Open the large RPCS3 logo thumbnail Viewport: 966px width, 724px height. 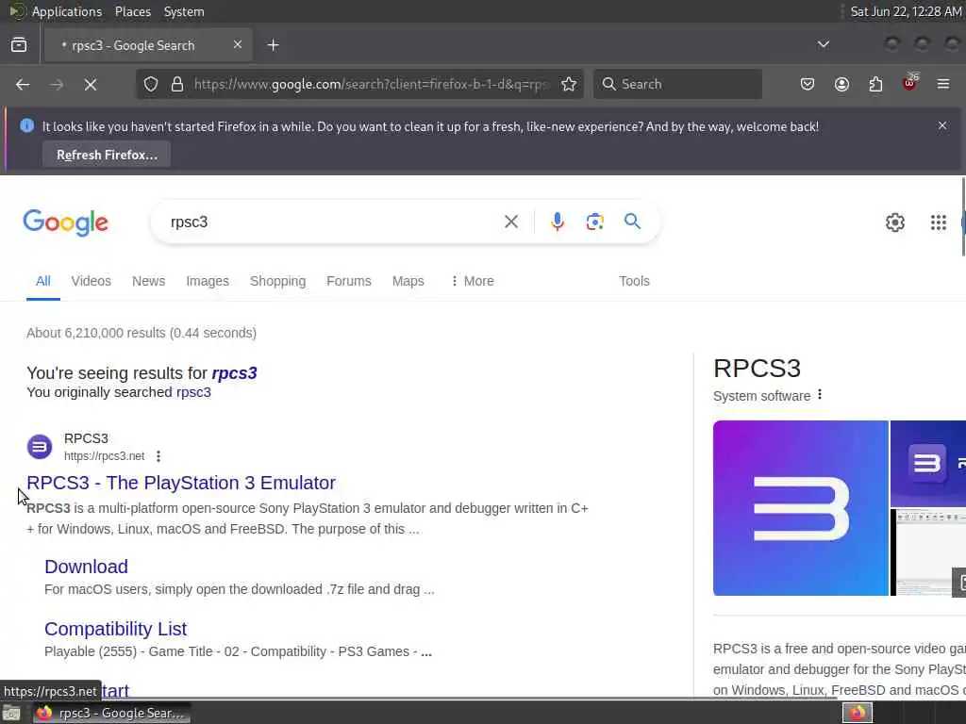pos(800,508)
